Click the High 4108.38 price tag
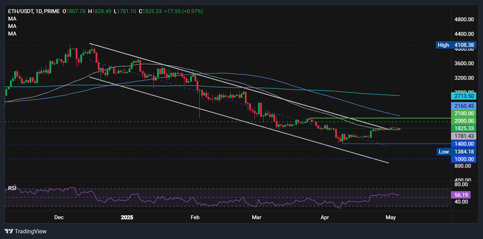Image resolution: width=483 pixels, height=239 pixels. point(456,45)
